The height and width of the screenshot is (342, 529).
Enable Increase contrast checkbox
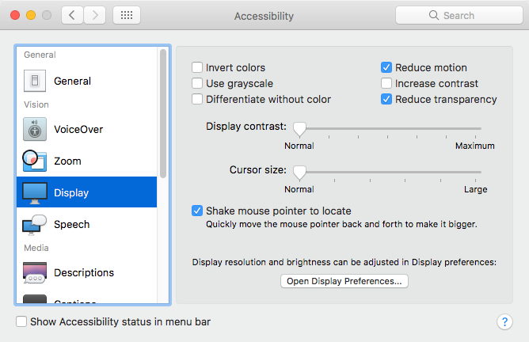coord(386,83)
